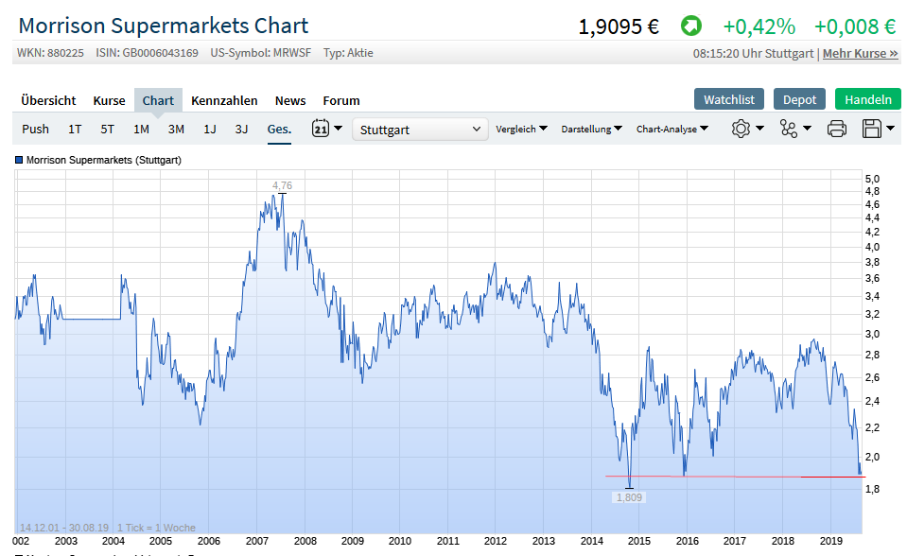
Task: Enable the Push live chart option
Action: coord(35,129)
